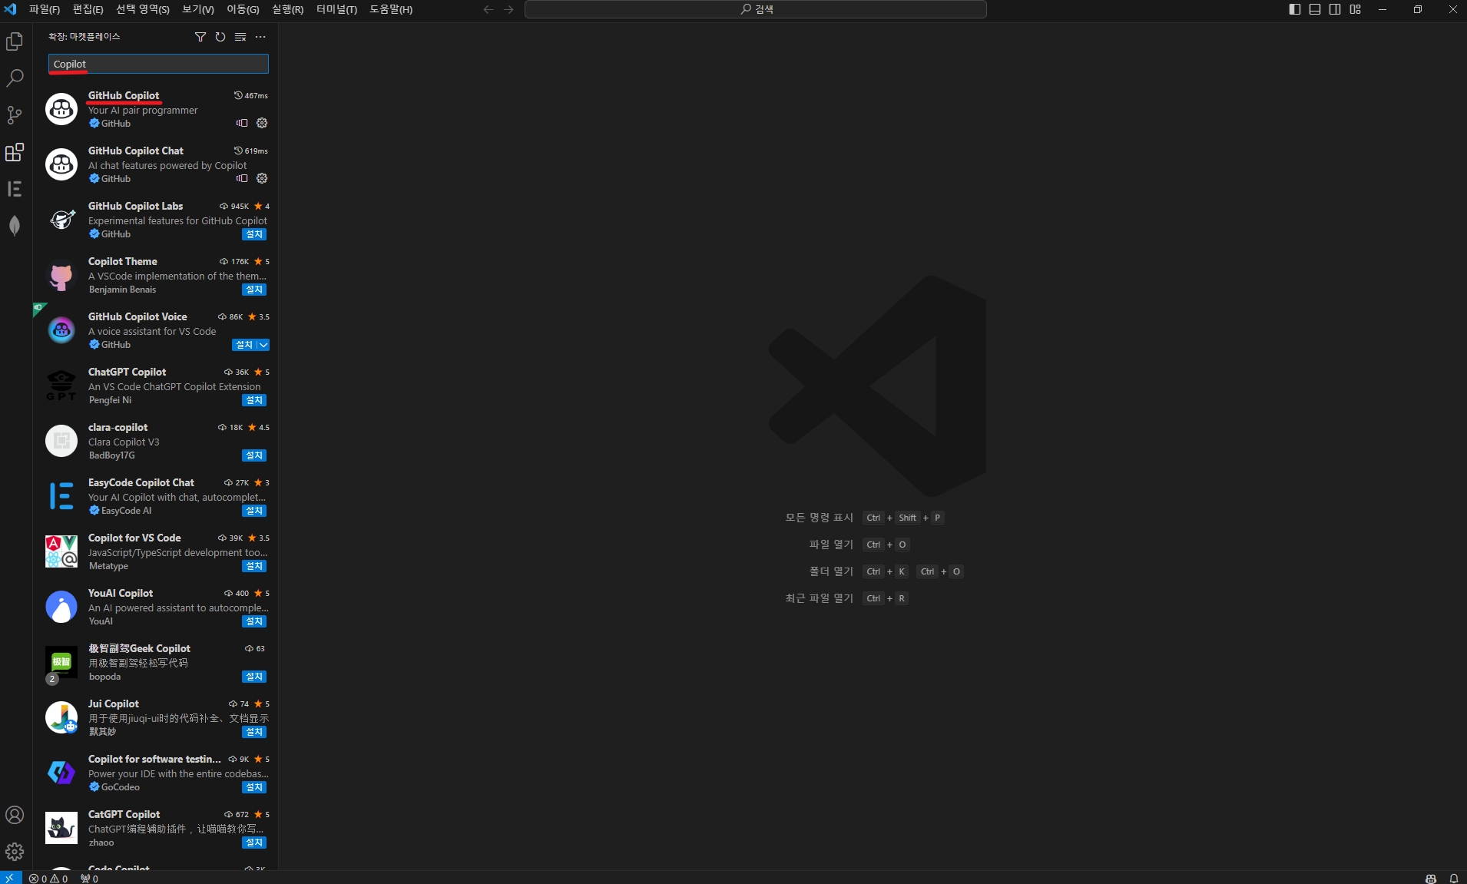Viewport: 1467px width, 884px height.
Task: Open the Explorer view in activity bar
Action: pyautogui.click(x=15, y=41)
